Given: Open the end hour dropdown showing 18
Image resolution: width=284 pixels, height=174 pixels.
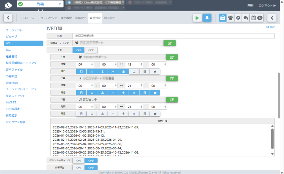Looking at the screenshot, I should coord(134,64).
